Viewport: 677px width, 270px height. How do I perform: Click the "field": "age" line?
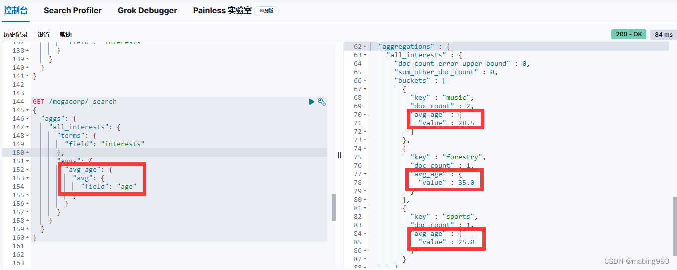(x=109, y=187)
